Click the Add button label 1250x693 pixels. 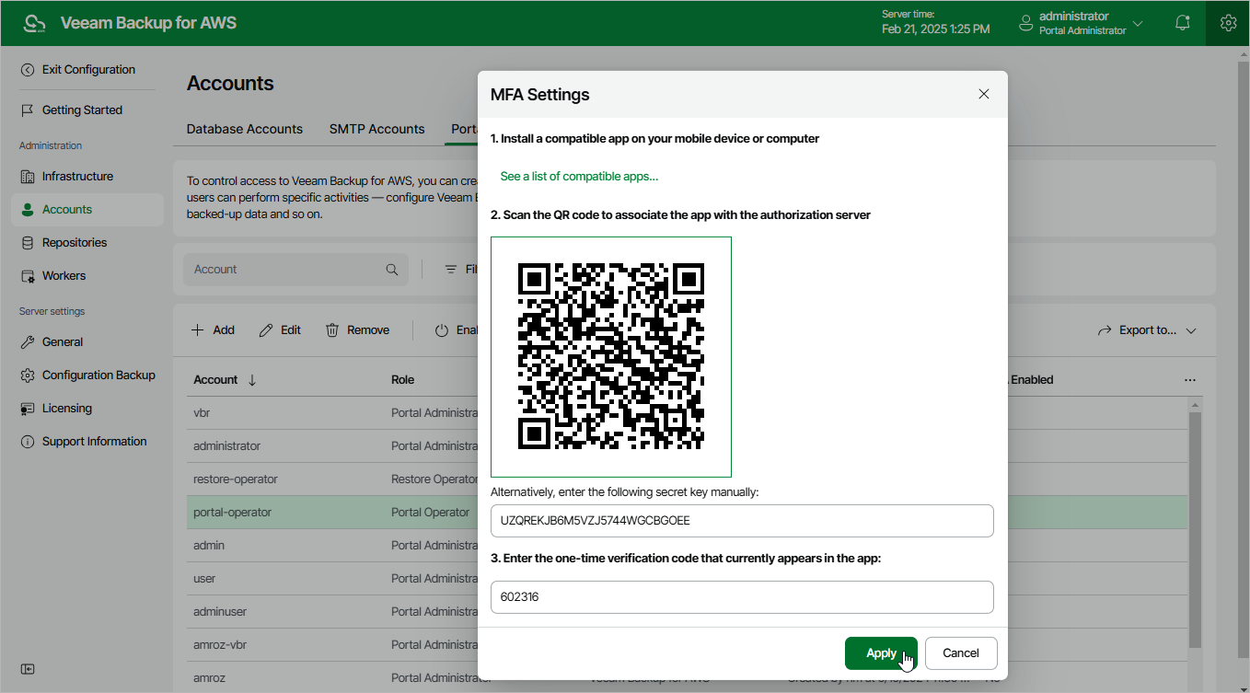coord(224,330)
